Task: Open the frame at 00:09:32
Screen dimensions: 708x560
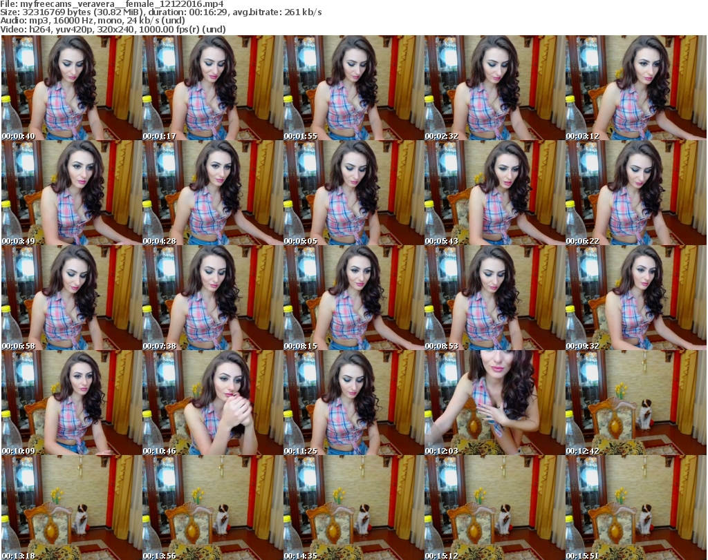Action: (x=636, y=298)
